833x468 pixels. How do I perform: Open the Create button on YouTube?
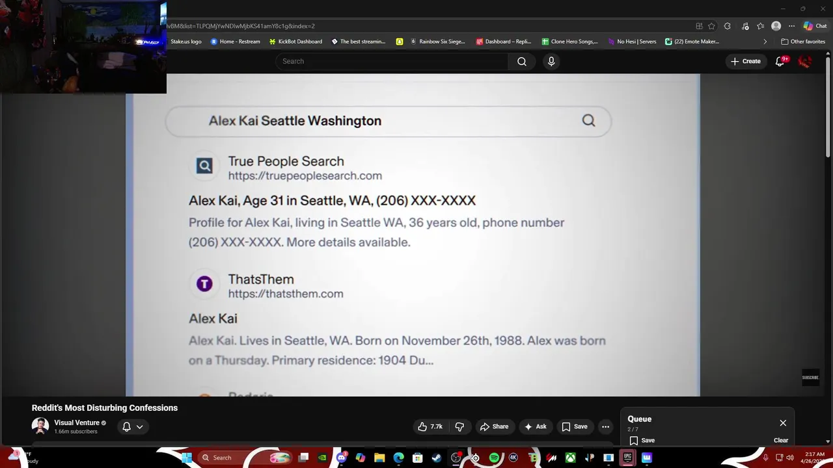pos(746,61)
